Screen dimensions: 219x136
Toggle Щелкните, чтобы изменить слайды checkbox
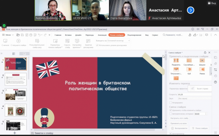click(x=170, y=110)
